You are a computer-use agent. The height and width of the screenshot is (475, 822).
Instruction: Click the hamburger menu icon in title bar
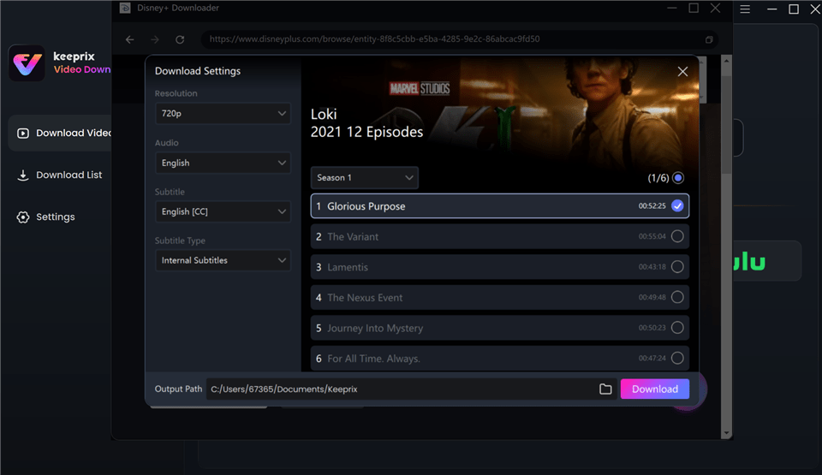point(745,9)
